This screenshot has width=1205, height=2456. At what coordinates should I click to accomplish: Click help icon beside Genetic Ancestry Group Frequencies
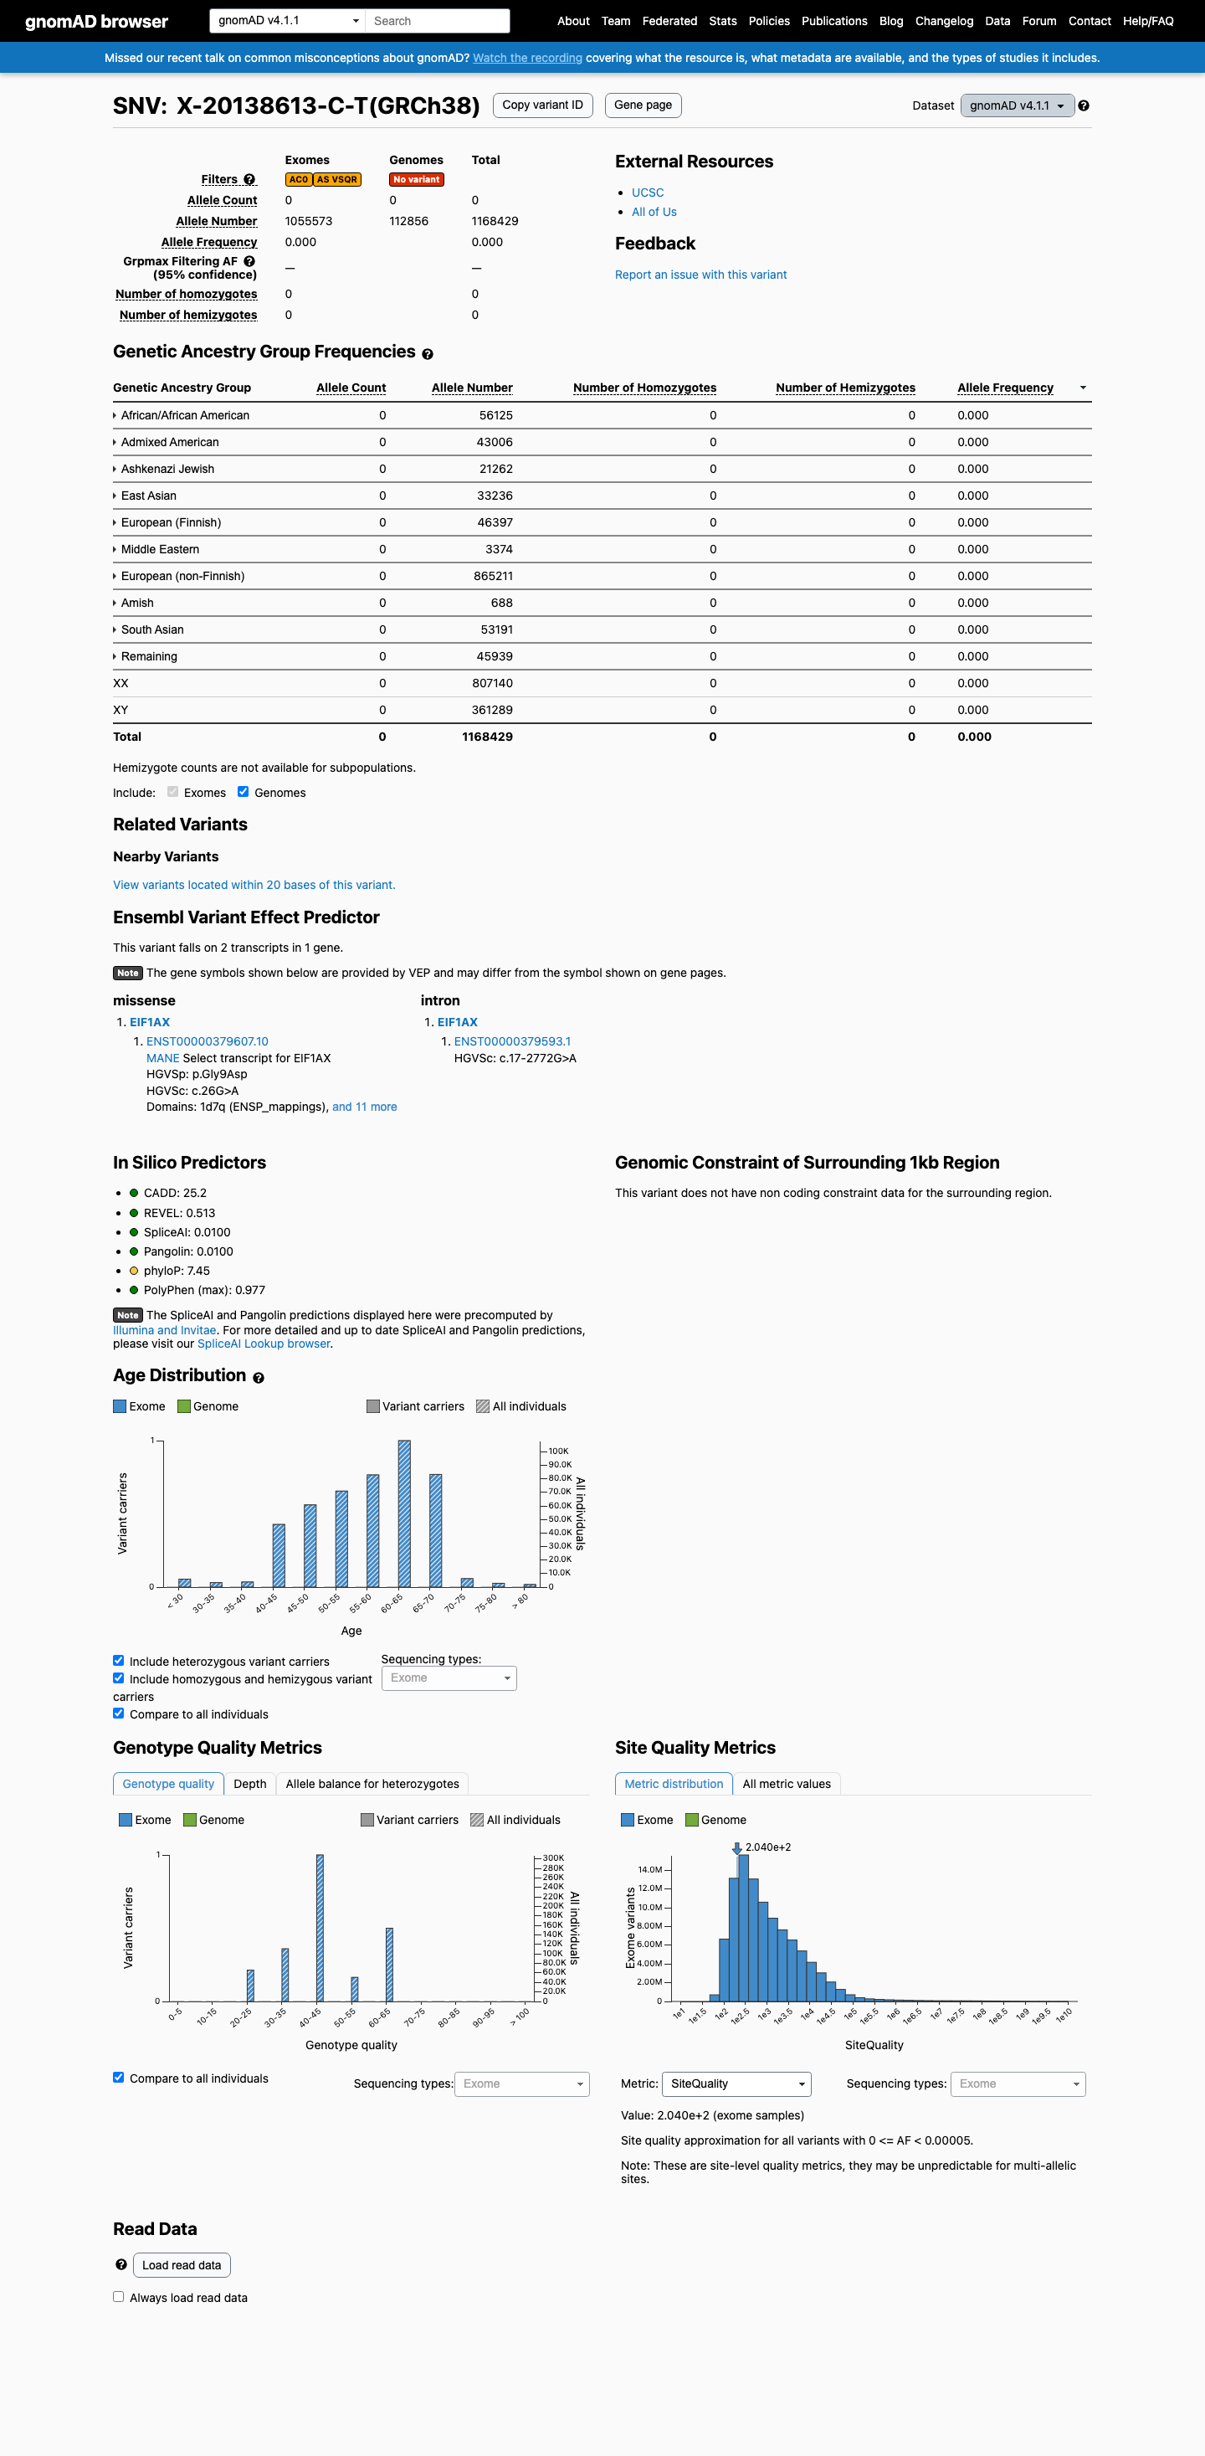point(428,354)
